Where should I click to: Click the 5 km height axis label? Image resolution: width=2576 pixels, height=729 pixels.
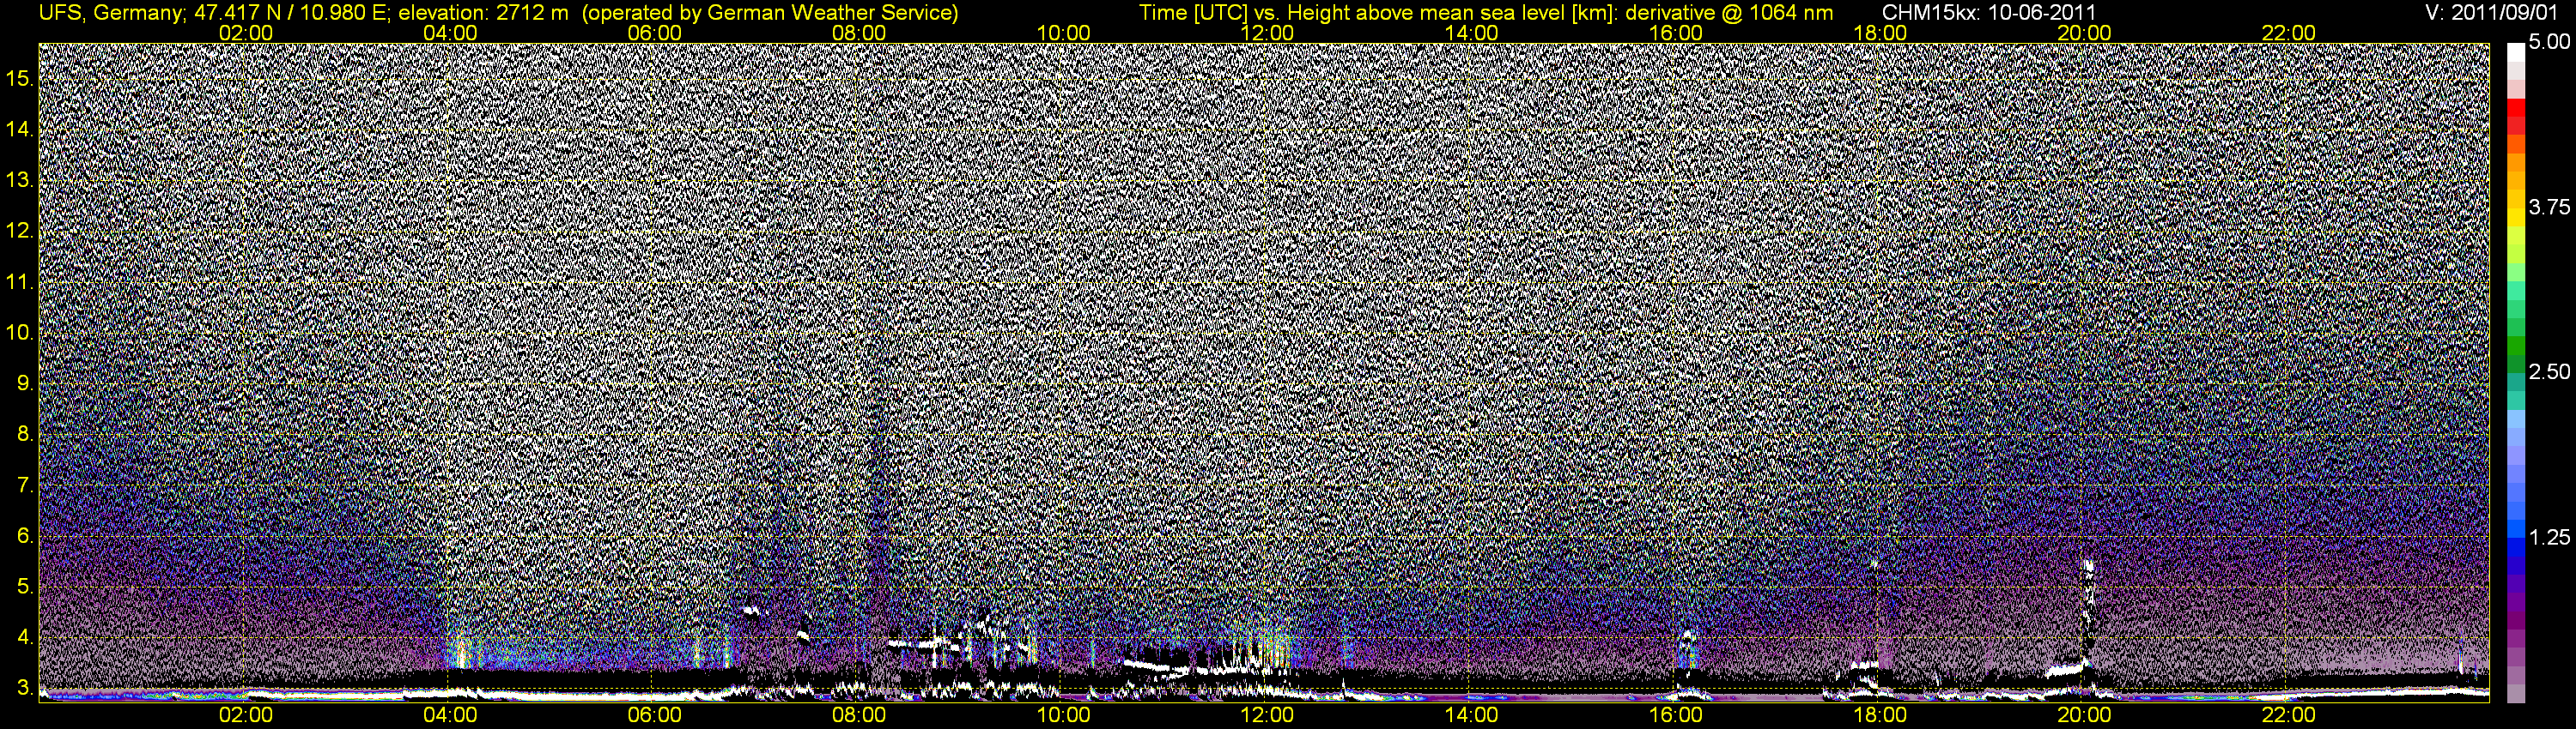(25, 586)
